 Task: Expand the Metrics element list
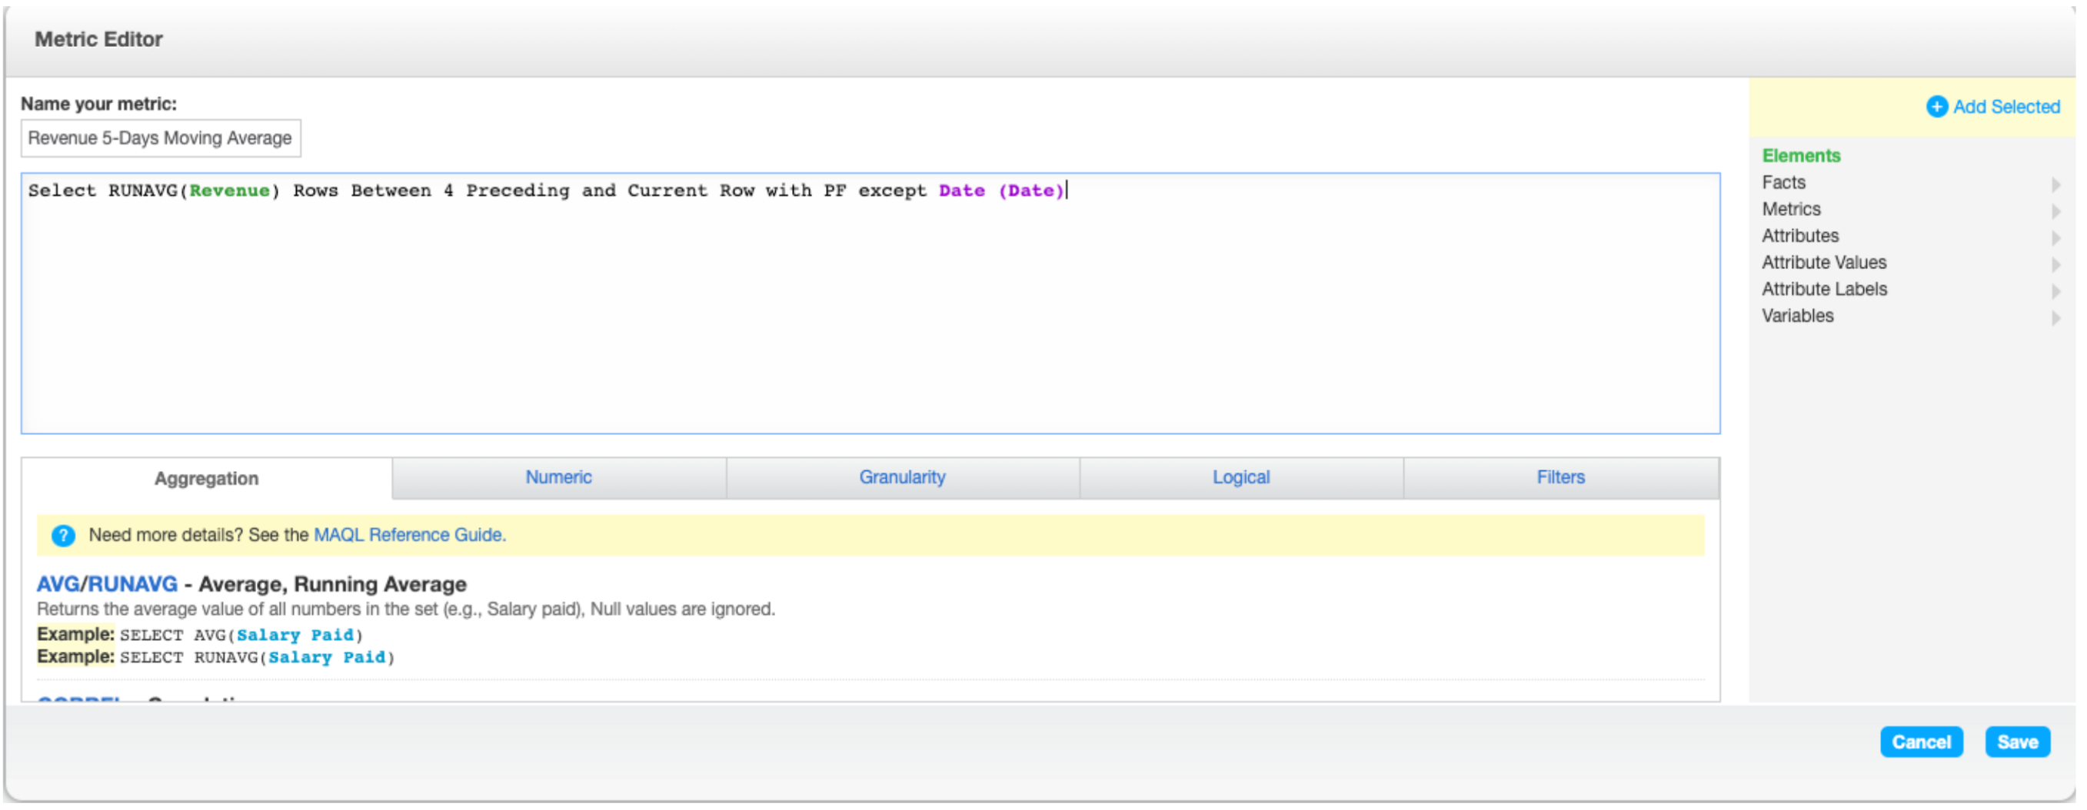[x=2057, y=211]
